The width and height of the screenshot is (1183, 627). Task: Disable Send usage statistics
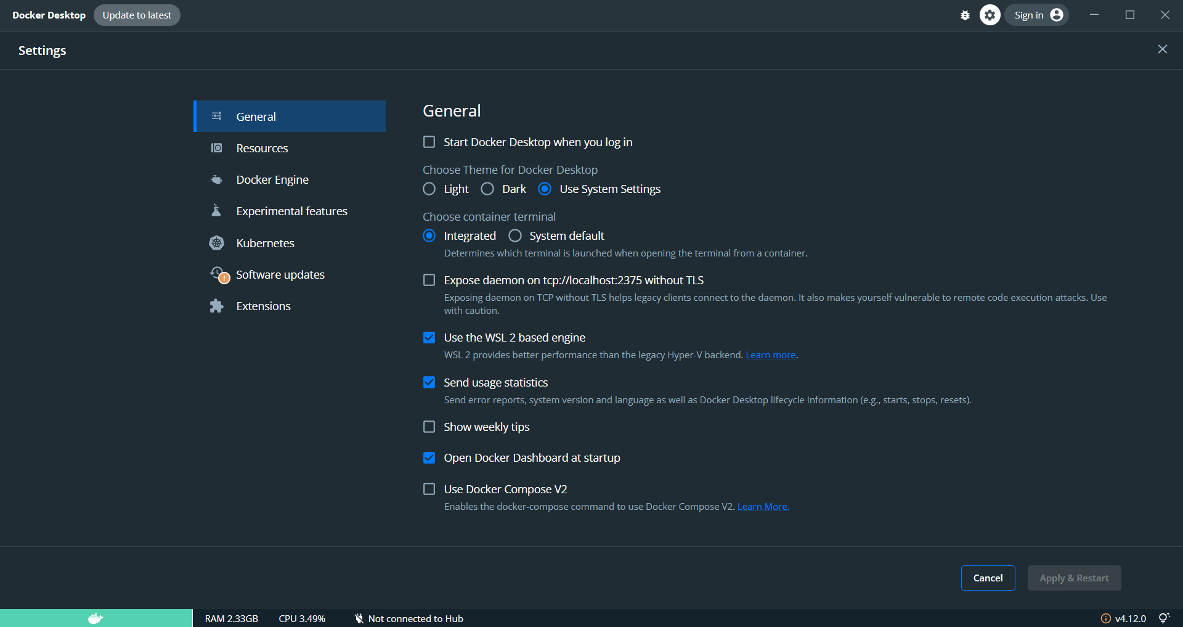point(429,382)
